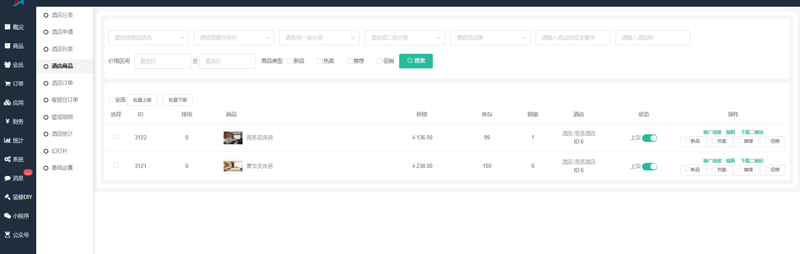Screen dimensions: 800x254
Task: Click the 请输入商品ID或关键字 input field
Action: click(573, 38)
